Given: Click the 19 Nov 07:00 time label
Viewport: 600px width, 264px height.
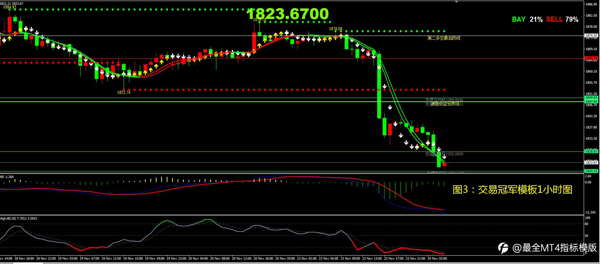Looking at the screenshot, I should [x=89, y=259].
